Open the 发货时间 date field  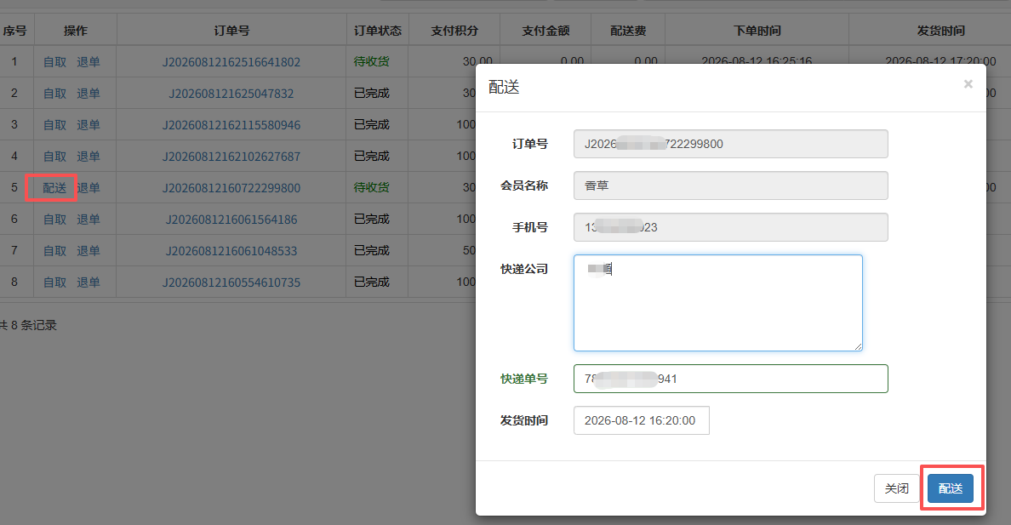pyautogui.click(x=642, y=420)
